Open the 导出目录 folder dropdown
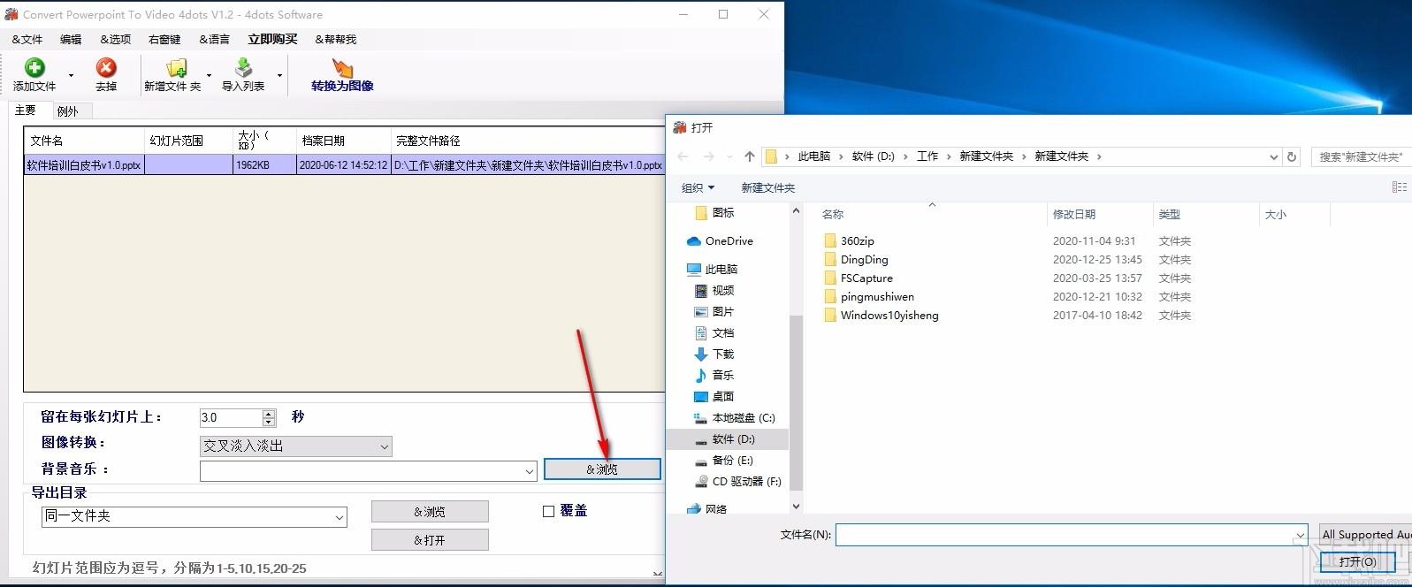 click(x=195, y=516)
